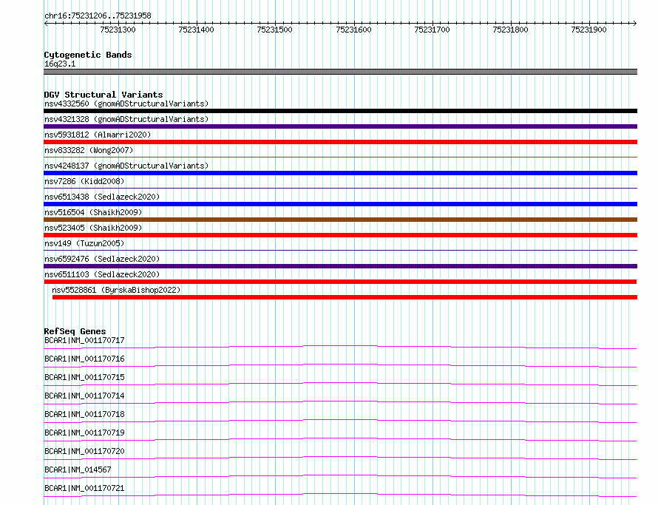
Task: Select the black nsv4332560 variant bar
Action: point(340,111)
